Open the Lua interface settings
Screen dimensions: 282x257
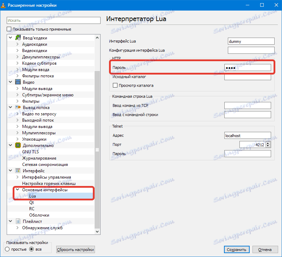[x=33, y=196]
